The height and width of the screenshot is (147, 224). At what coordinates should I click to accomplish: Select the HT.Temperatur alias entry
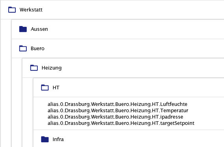(118, 111)
